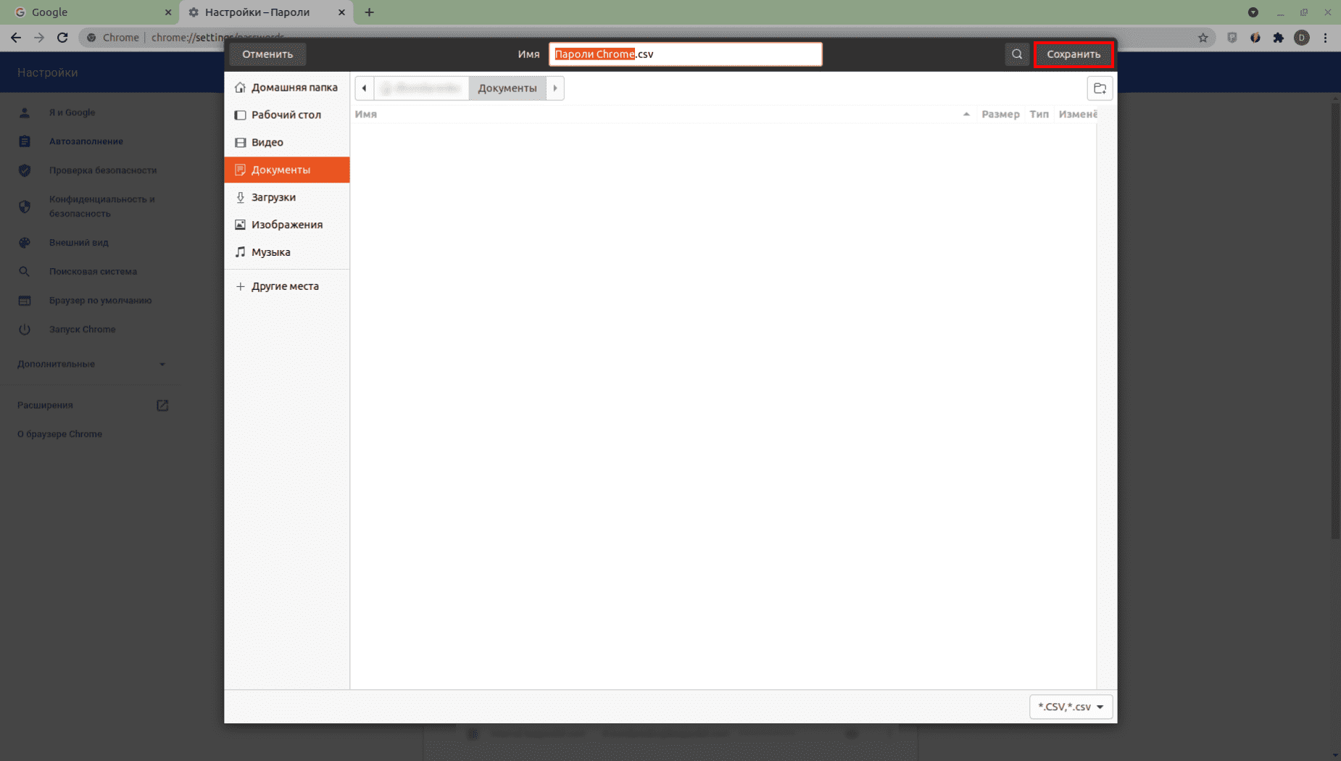Expand Другие места locations
Screen dimensions: 1341x761
[285, 286]
